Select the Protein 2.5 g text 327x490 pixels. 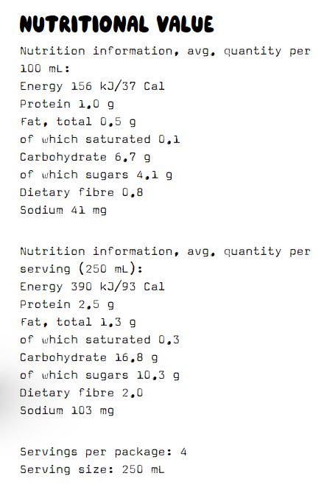[x=67, y=305]
